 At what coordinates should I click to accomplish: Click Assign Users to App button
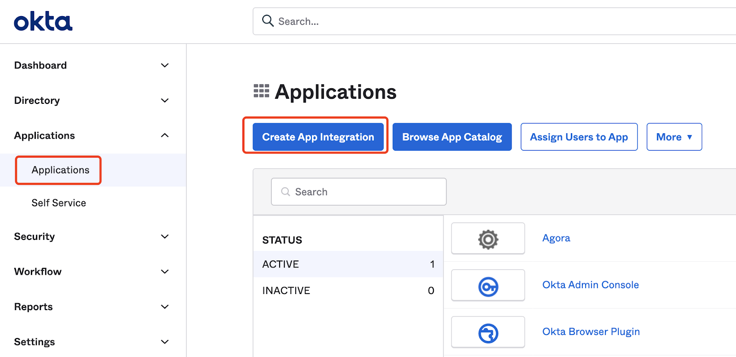click(579, 137)
